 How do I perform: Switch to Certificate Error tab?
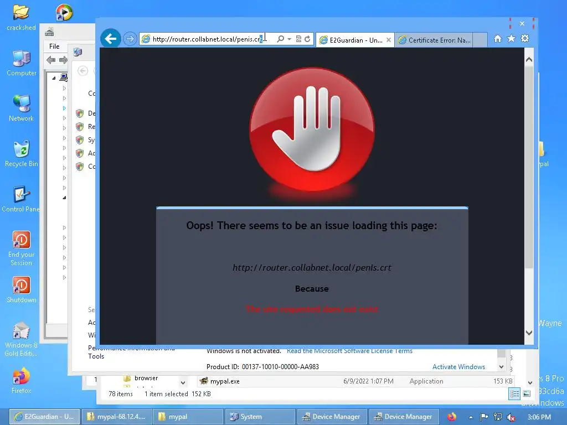[434, 40]
